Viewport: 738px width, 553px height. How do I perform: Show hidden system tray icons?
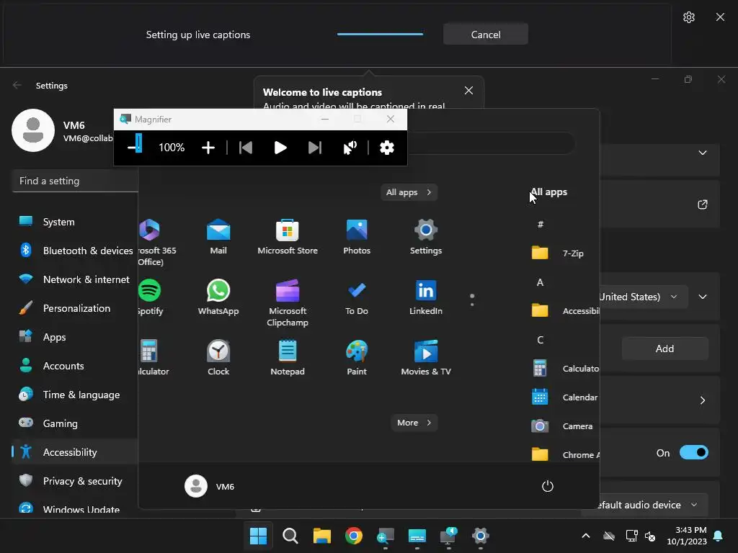coord(585,536)
